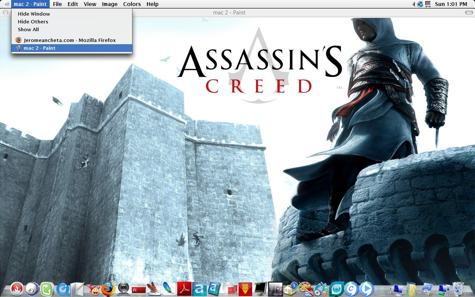Viewport: 475px width, 297px height.
Task: Click the Apple logo menu
Action: coord(7,4)
